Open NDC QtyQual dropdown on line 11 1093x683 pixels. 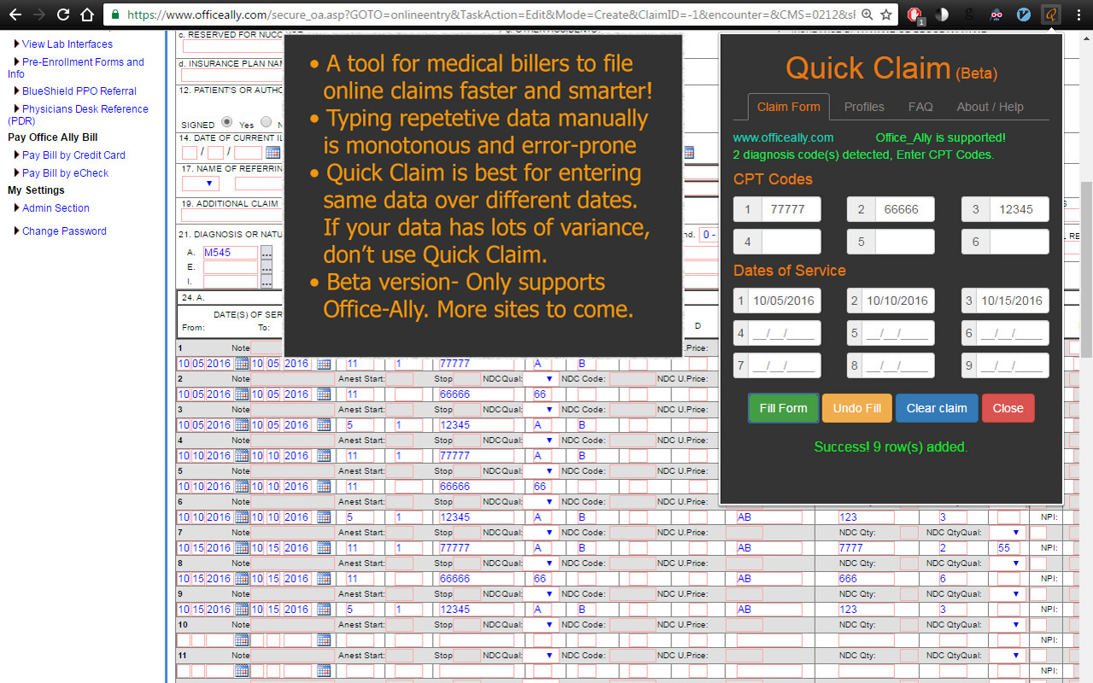tap(1006, 656)
